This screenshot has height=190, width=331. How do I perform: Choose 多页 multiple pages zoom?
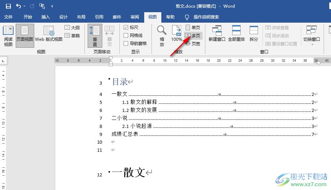[x=193, y=36]
